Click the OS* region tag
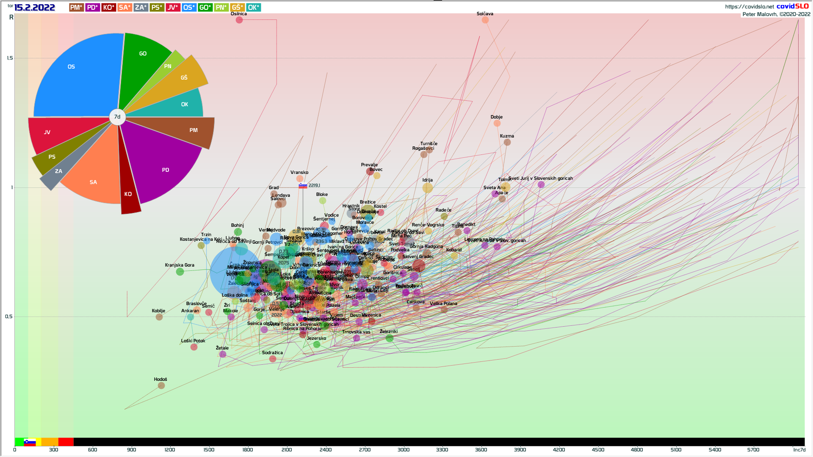Image resolution: width=813 pixels, height=457 pixels. point(189,8)
